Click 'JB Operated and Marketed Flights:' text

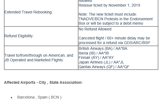[34, 60]
